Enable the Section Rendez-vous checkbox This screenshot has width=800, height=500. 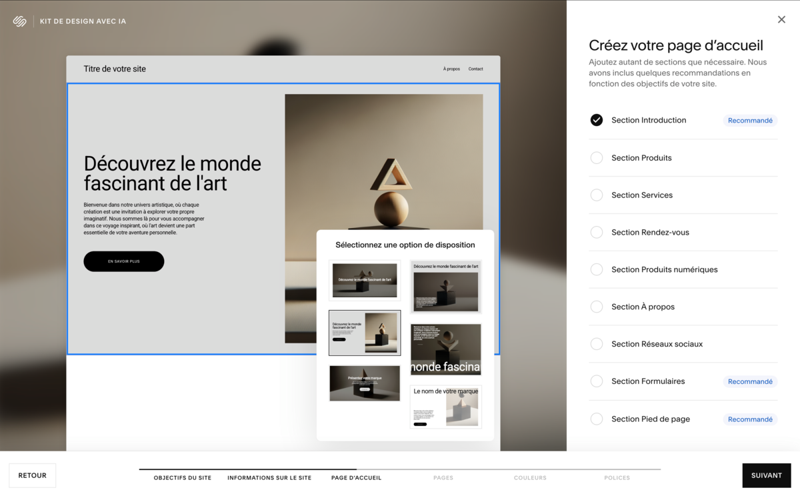tap(597, 232)
